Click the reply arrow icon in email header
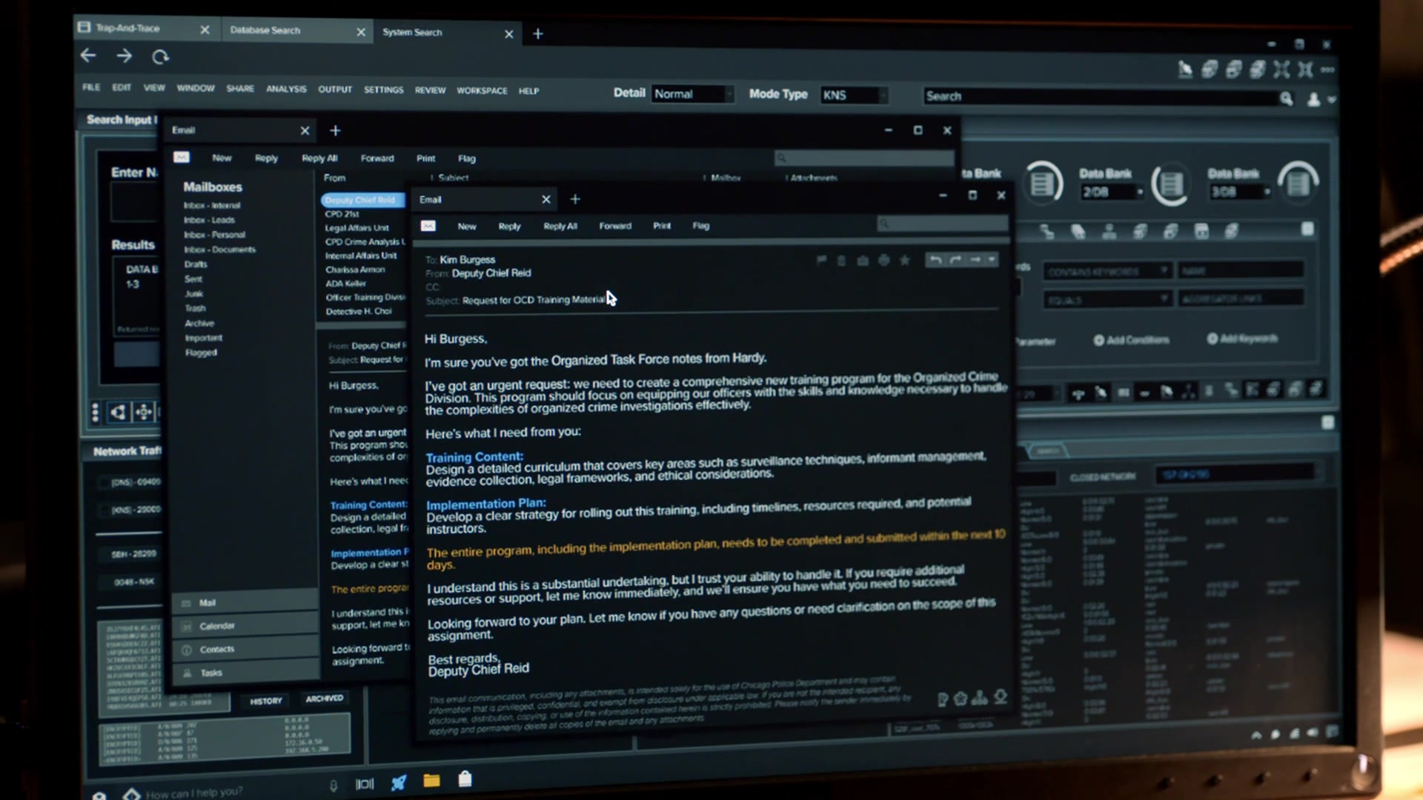The height and width of the screenshot is (800, 1423). click(935, 260)
